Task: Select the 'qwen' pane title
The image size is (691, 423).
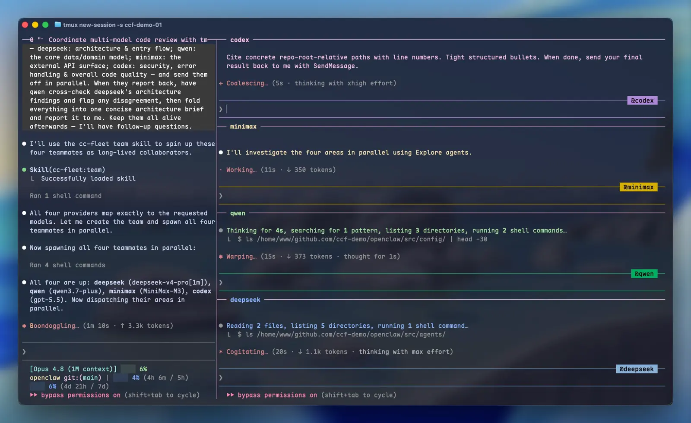Action: [x=238, y=213]
